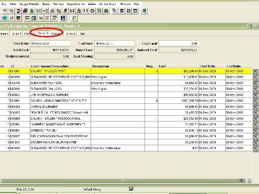This screenshot has height=194, width=259.
Task: Click the pencil edit icon beside percent icon
Action: click(x=47, y=18)
